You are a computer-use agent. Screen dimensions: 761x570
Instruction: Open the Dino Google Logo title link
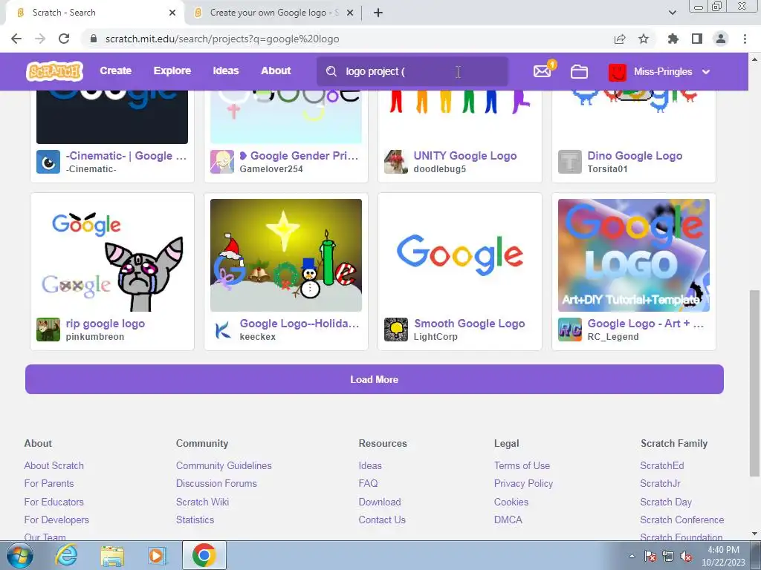pyautogui.click(x=635, y=156)
